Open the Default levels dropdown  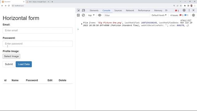coord(159,15)
